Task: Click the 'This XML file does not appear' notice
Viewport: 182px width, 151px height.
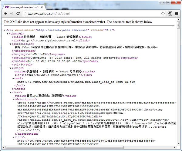Action: (78, 22)
